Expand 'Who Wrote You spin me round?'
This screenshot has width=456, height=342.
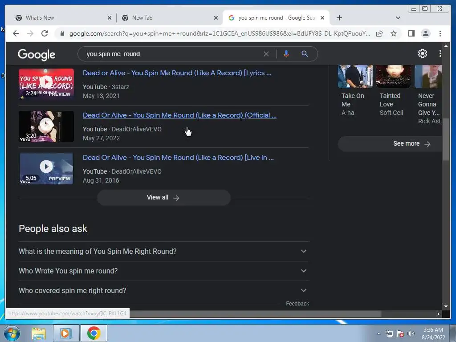click(x=163, y=271)
